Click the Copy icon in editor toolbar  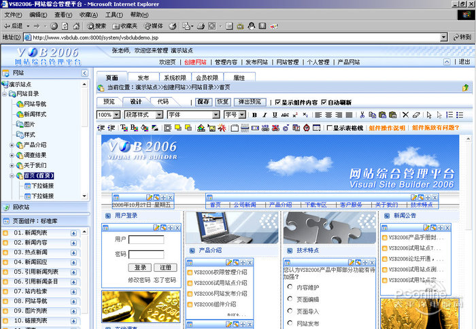coord(372,115)
